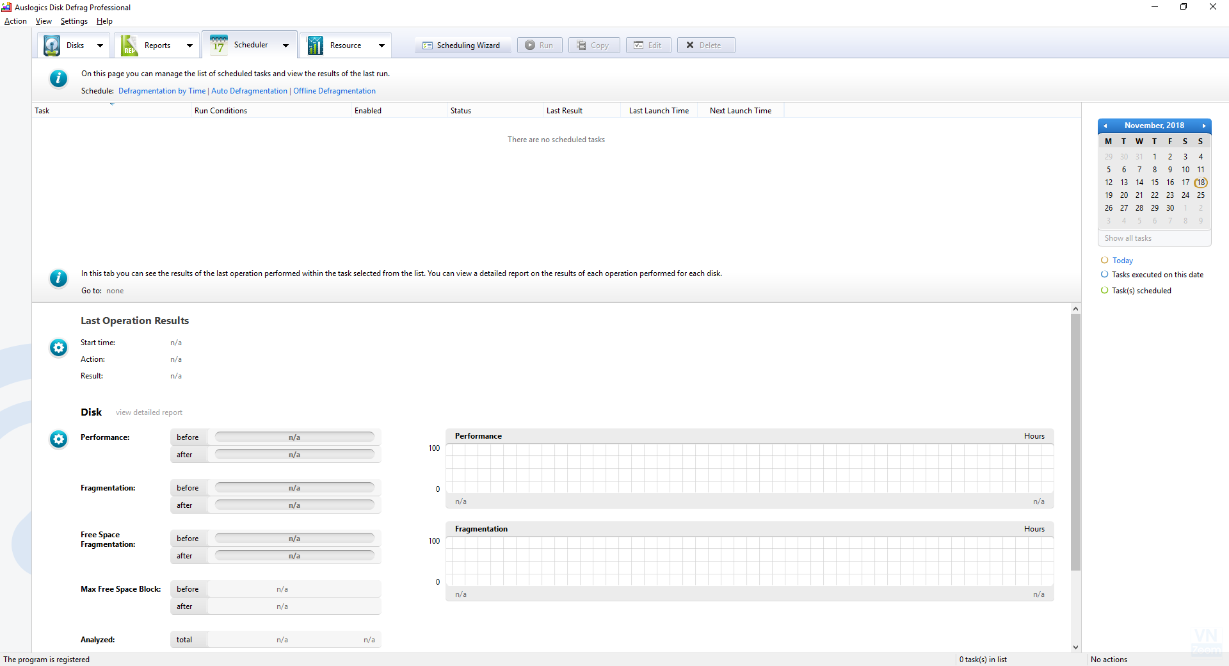Sort by Run Conditions column header
This screenshot has width=1229, height=666.
click(x=272, y=111)
